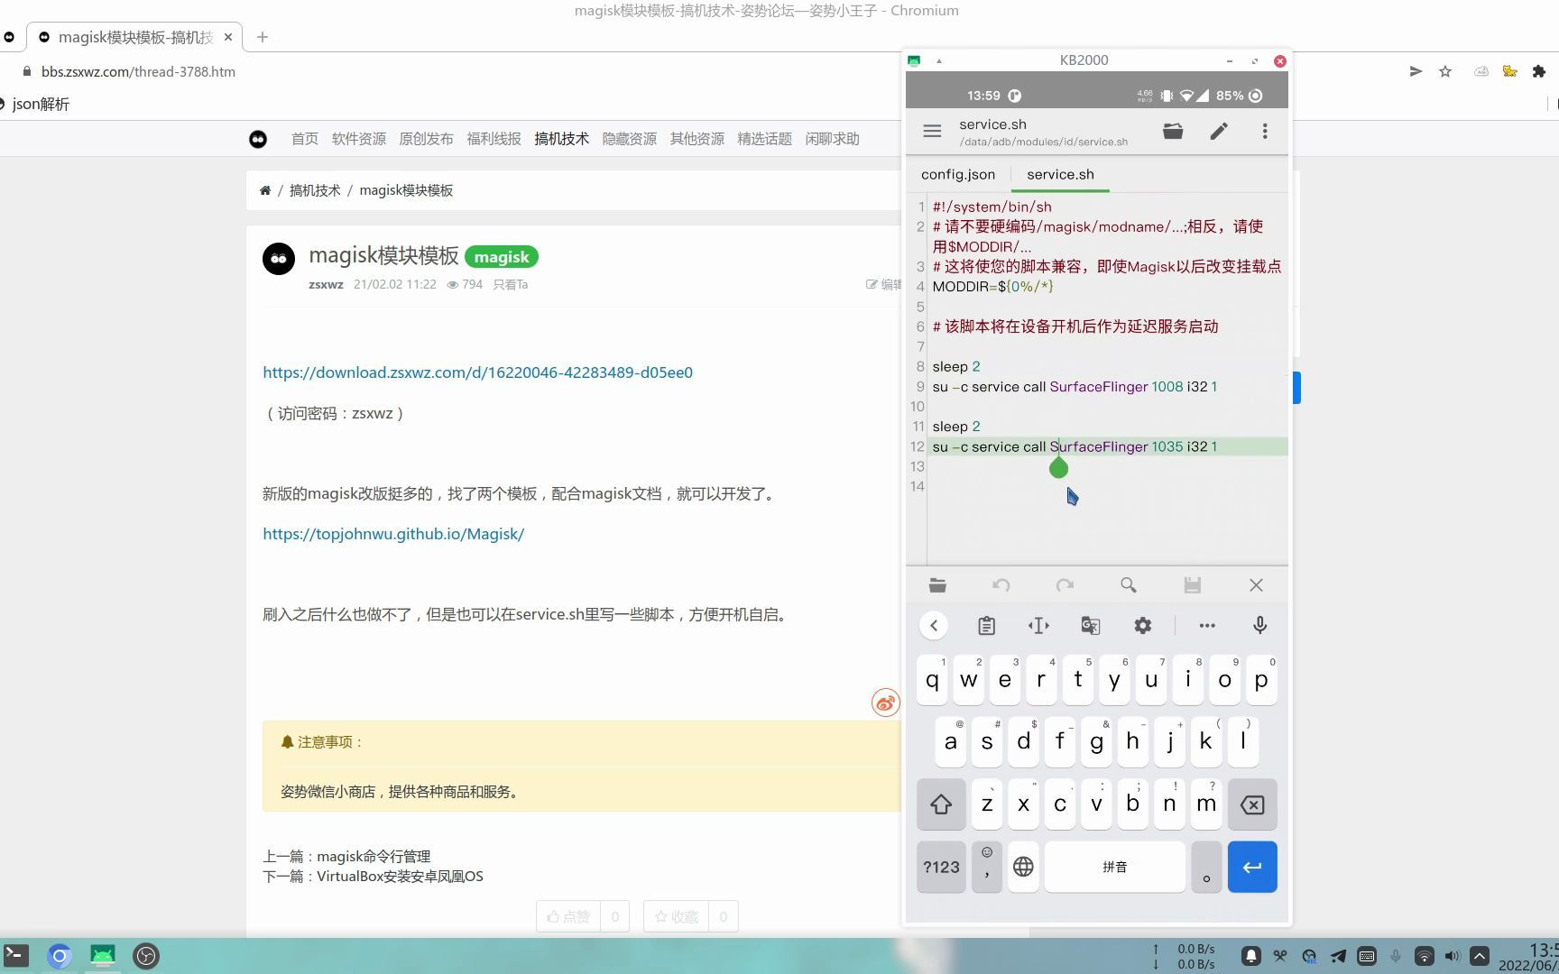Viewport: 1559px width, 974px height.
Task: Tap the pencil edit icon
Action: coord(1219,132)
